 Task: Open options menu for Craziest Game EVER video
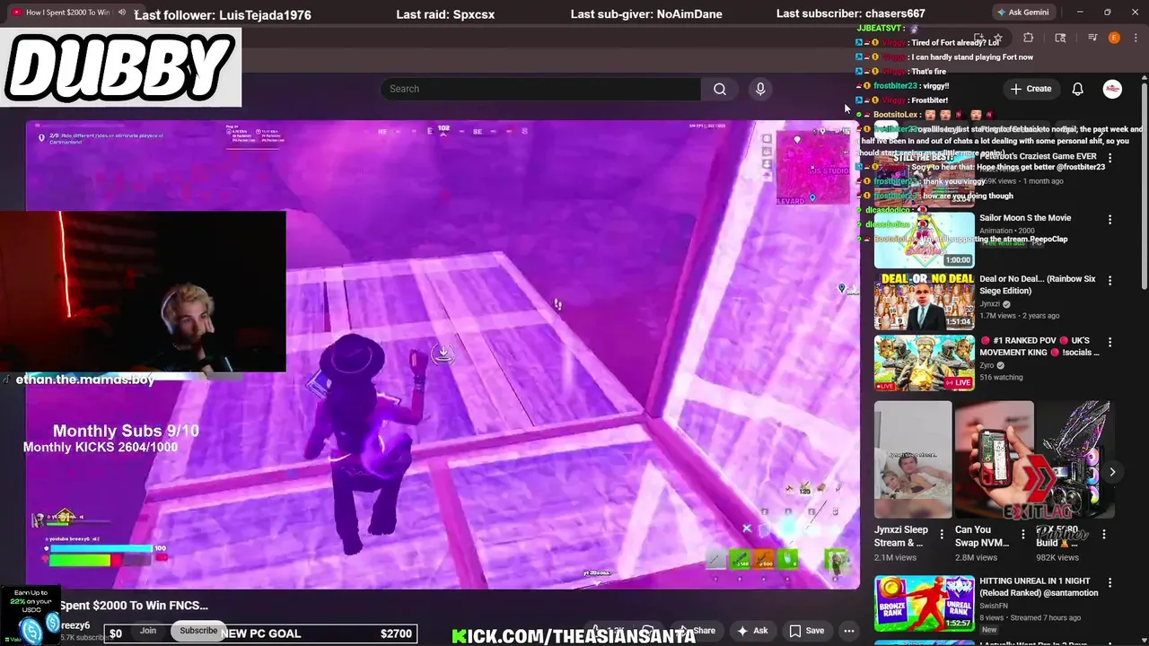(1110, 158)
